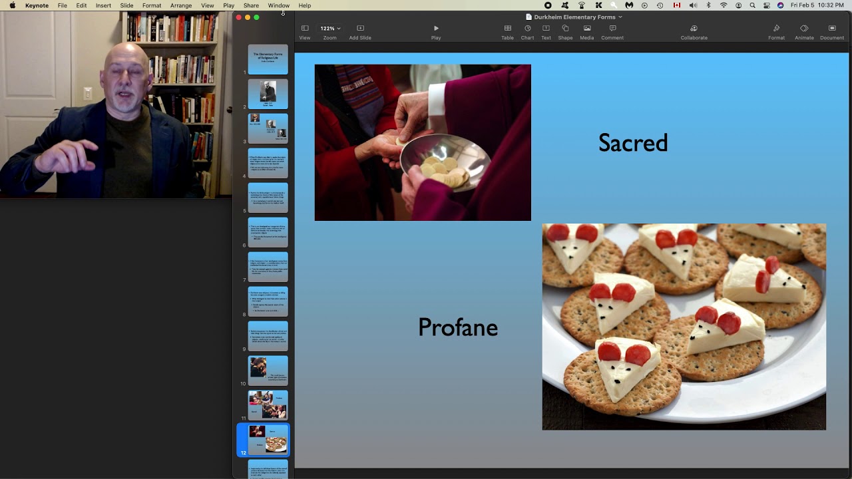Select slide 5 thumbnail
This screenshot has height=479, width=852.
[x=268, y=198]
